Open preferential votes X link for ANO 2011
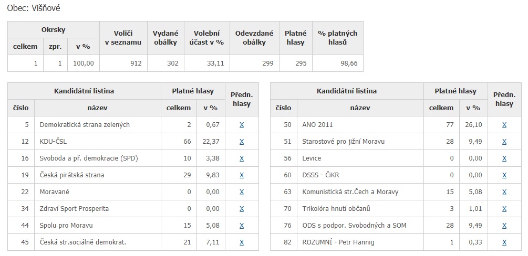The width and height of the screenshot is (528, 256). coord(504,125)
